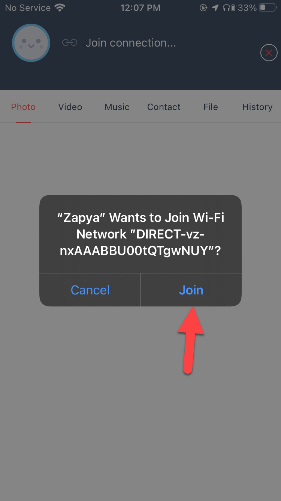Tap the smiley face avatar
The image size is (281, 501).
tap(31, 43)
